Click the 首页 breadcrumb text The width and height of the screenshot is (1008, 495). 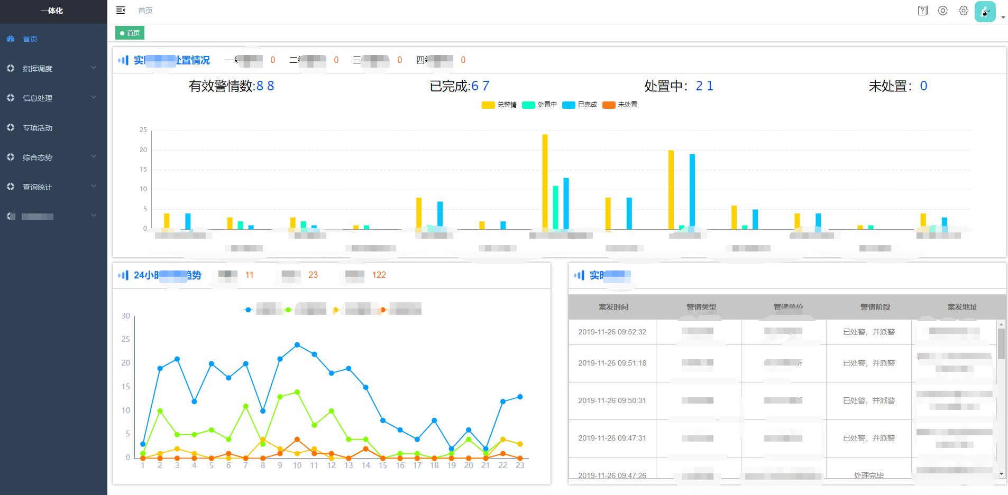(145, 11)
